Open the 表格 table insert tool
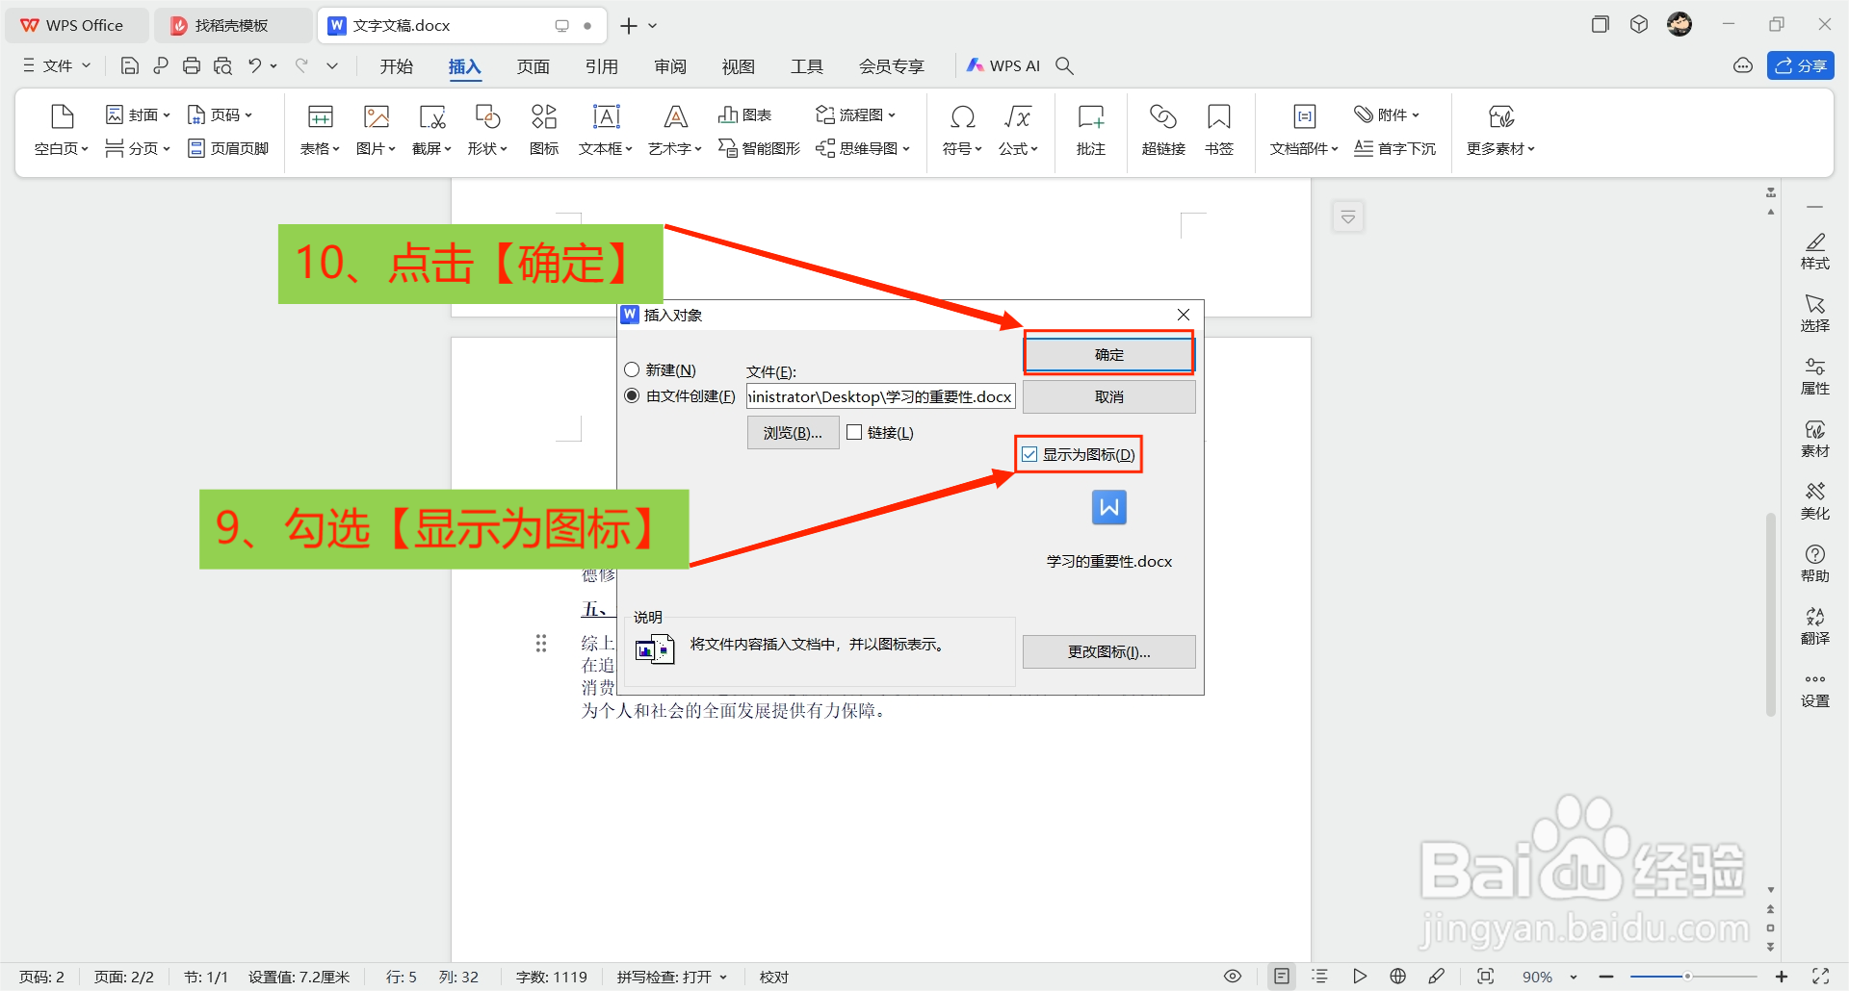Screen dimensions: 1849x991 (320, 130)
